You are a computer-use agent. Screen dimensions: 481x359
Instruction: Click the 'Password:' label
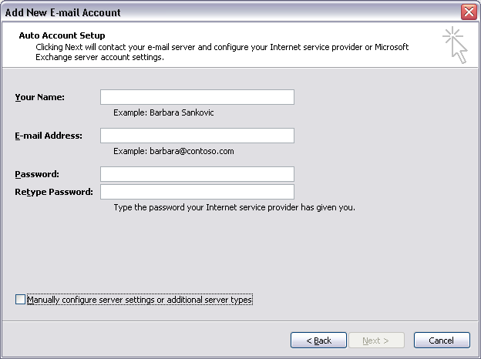37,174
